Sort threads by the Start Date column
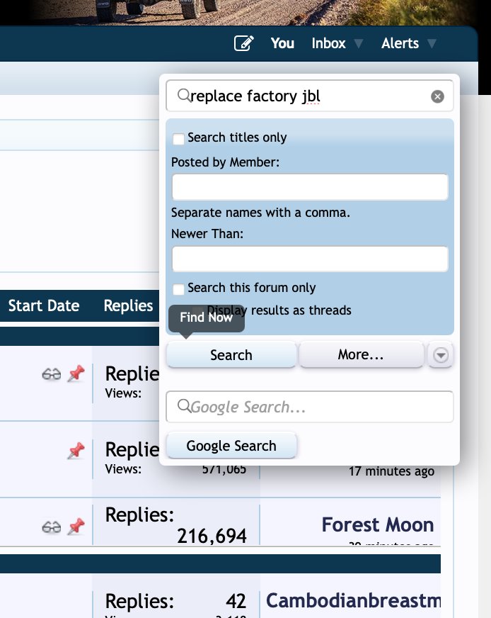This screenshot has width=491, height=618. tap(44, 306)
